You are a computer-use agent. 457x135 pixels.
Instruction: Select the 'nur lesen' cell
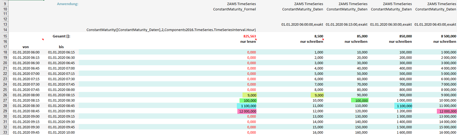point(248,41)
